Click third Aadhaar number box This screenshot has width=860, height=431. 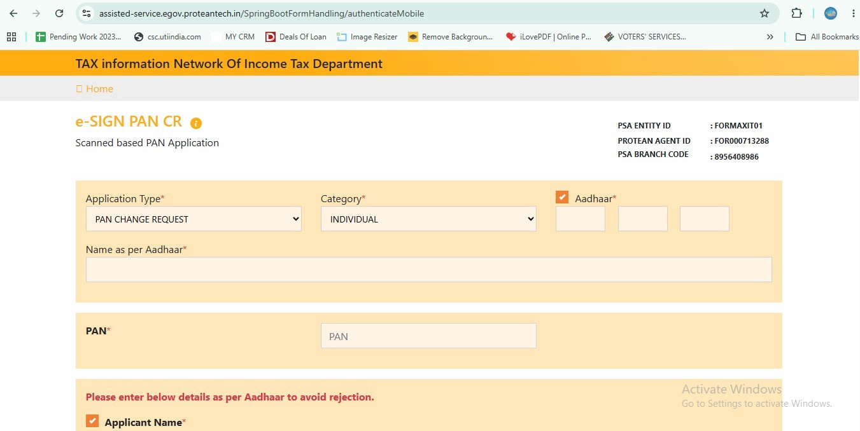[x=705, y=219]
